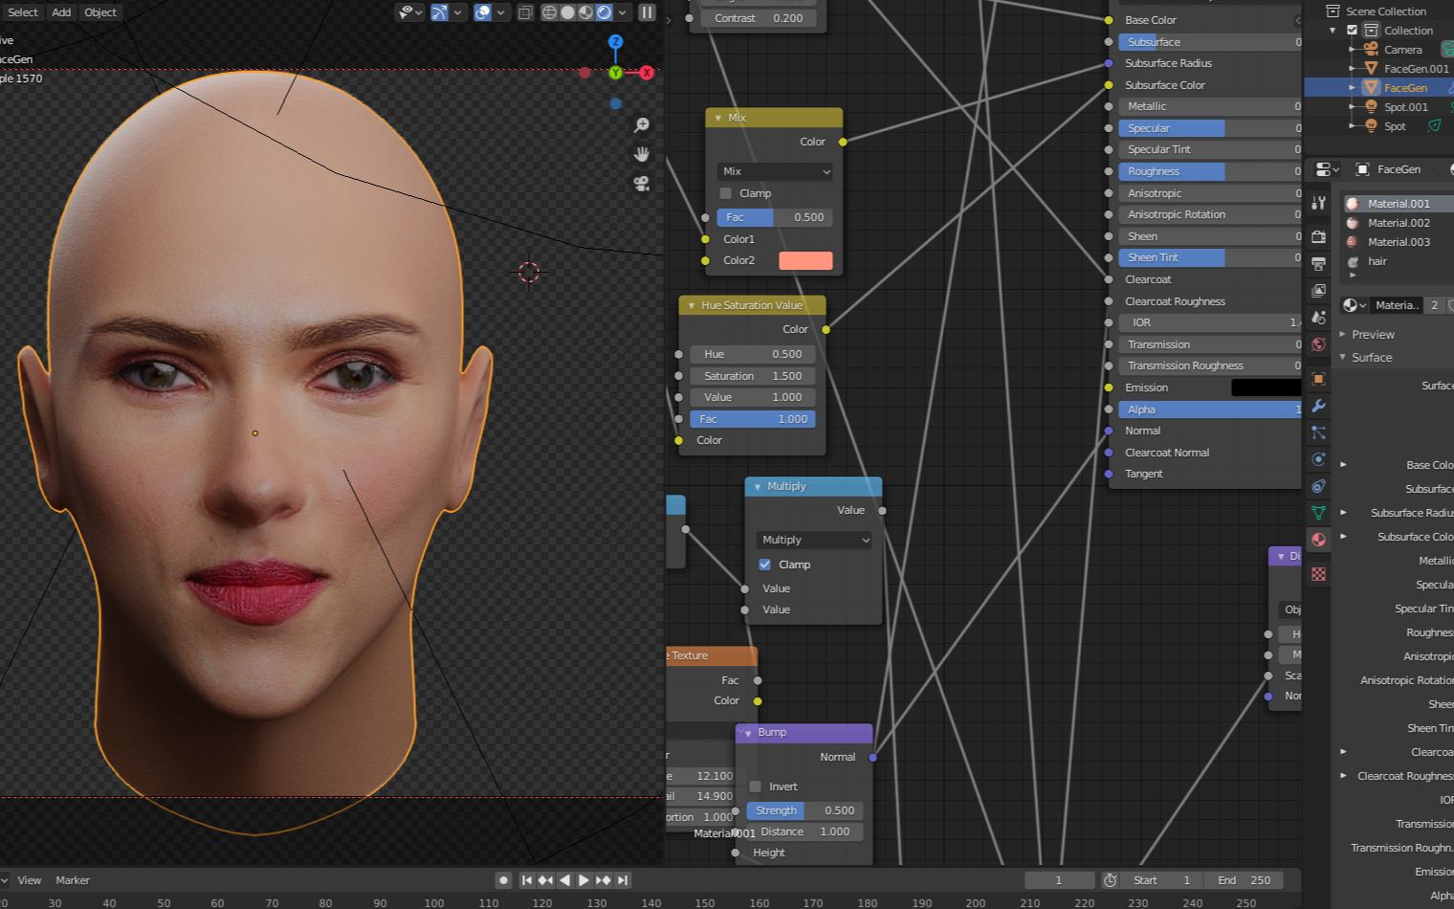Click the Color2 salmon color swatch
The image size is (1454, 909).
[805, 260]
